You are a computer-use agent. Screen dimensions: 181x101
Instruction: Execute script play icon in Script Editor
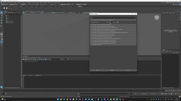pos(50,59)
